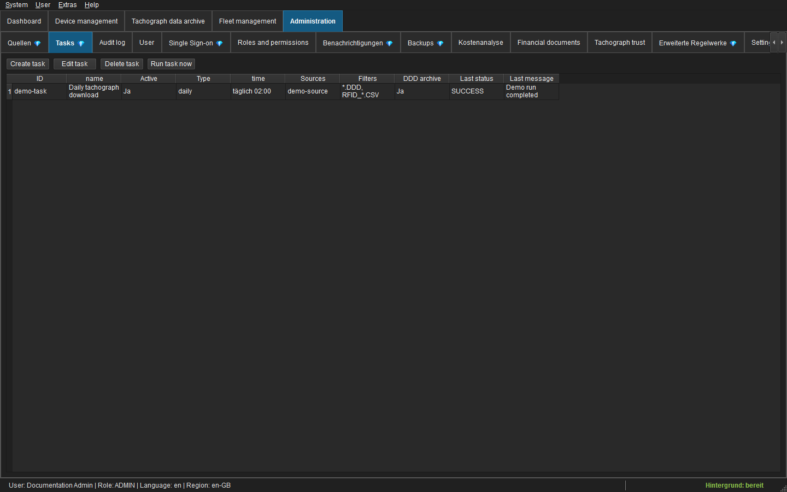The height and width of the screenshot is (492, 787).
Task: Click the window resize grip corner
Action: [x=783, y=488]
